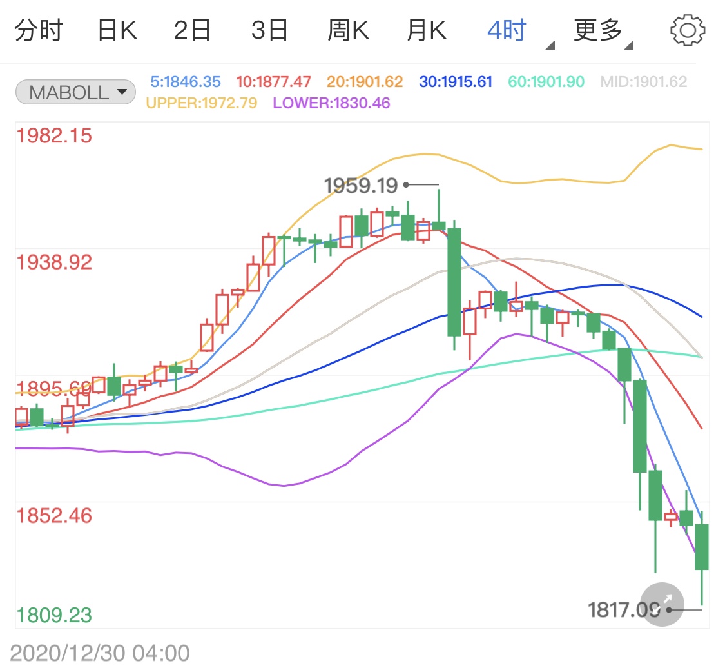Open the 月K monthly chart tab
Screen dimensions: 725x668
(x=427, y=30)
